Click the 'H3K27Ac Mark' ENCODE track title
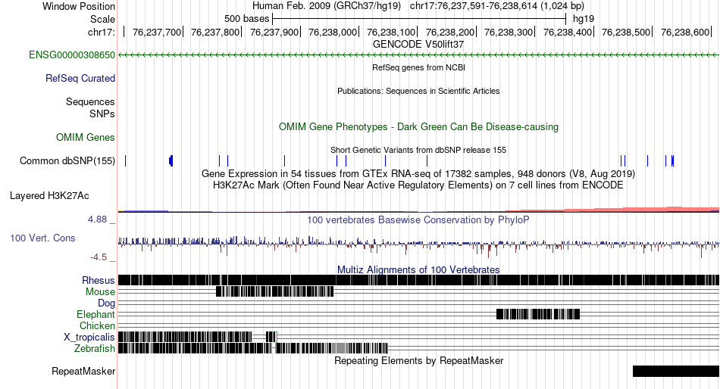 pyautogui.click(x=418, y=185)
